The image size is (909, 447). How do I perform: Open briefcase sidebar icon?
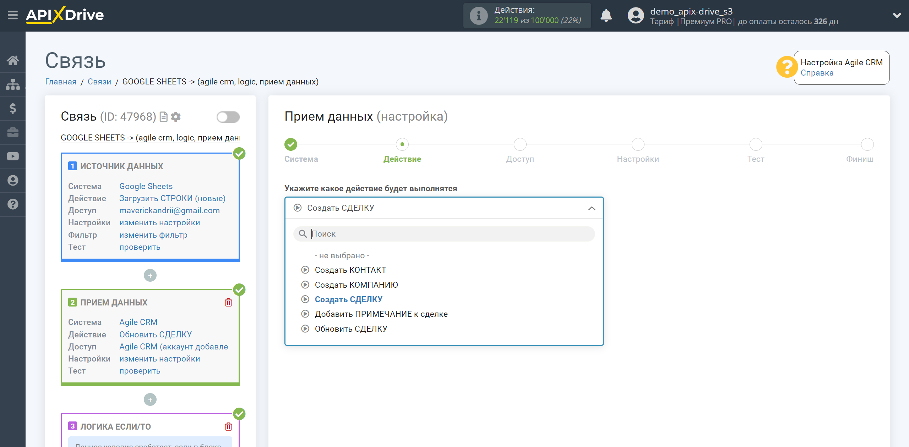point(13,132)
